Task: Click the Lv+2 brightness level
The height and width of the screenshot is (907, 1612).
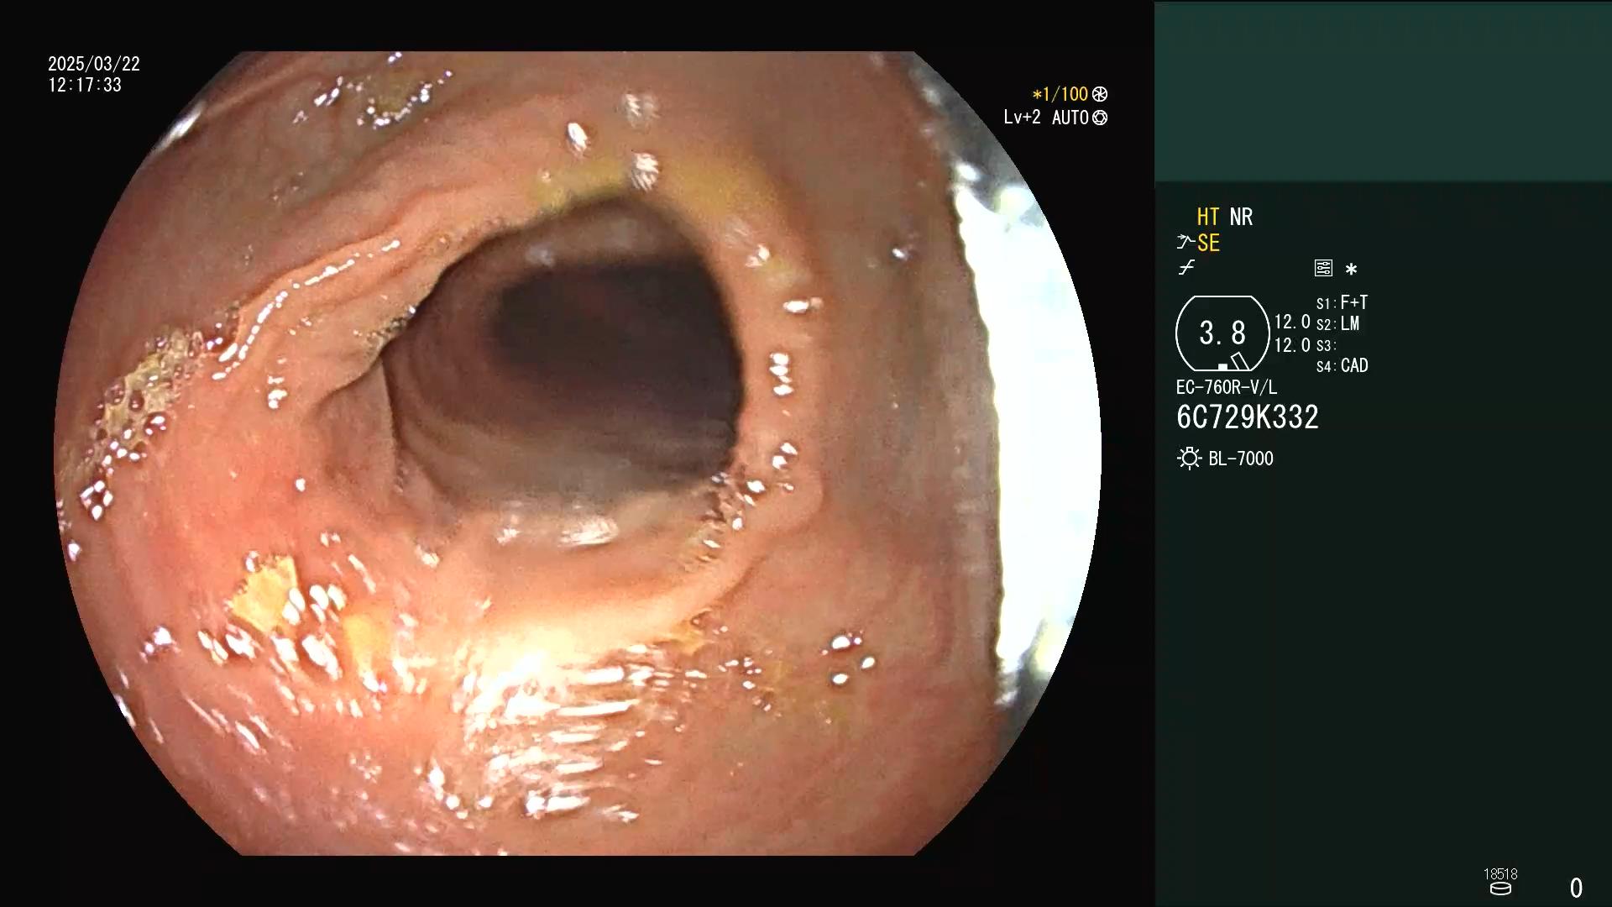Action: 1022,118
